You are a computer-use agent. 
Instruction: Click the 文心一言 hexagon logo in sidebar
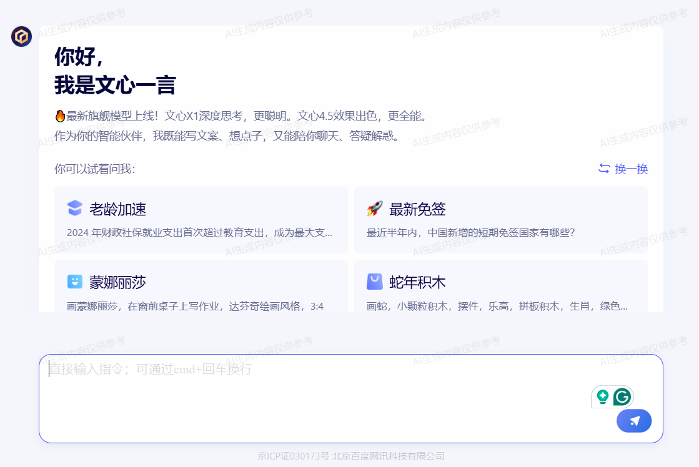tap(21, 37)
